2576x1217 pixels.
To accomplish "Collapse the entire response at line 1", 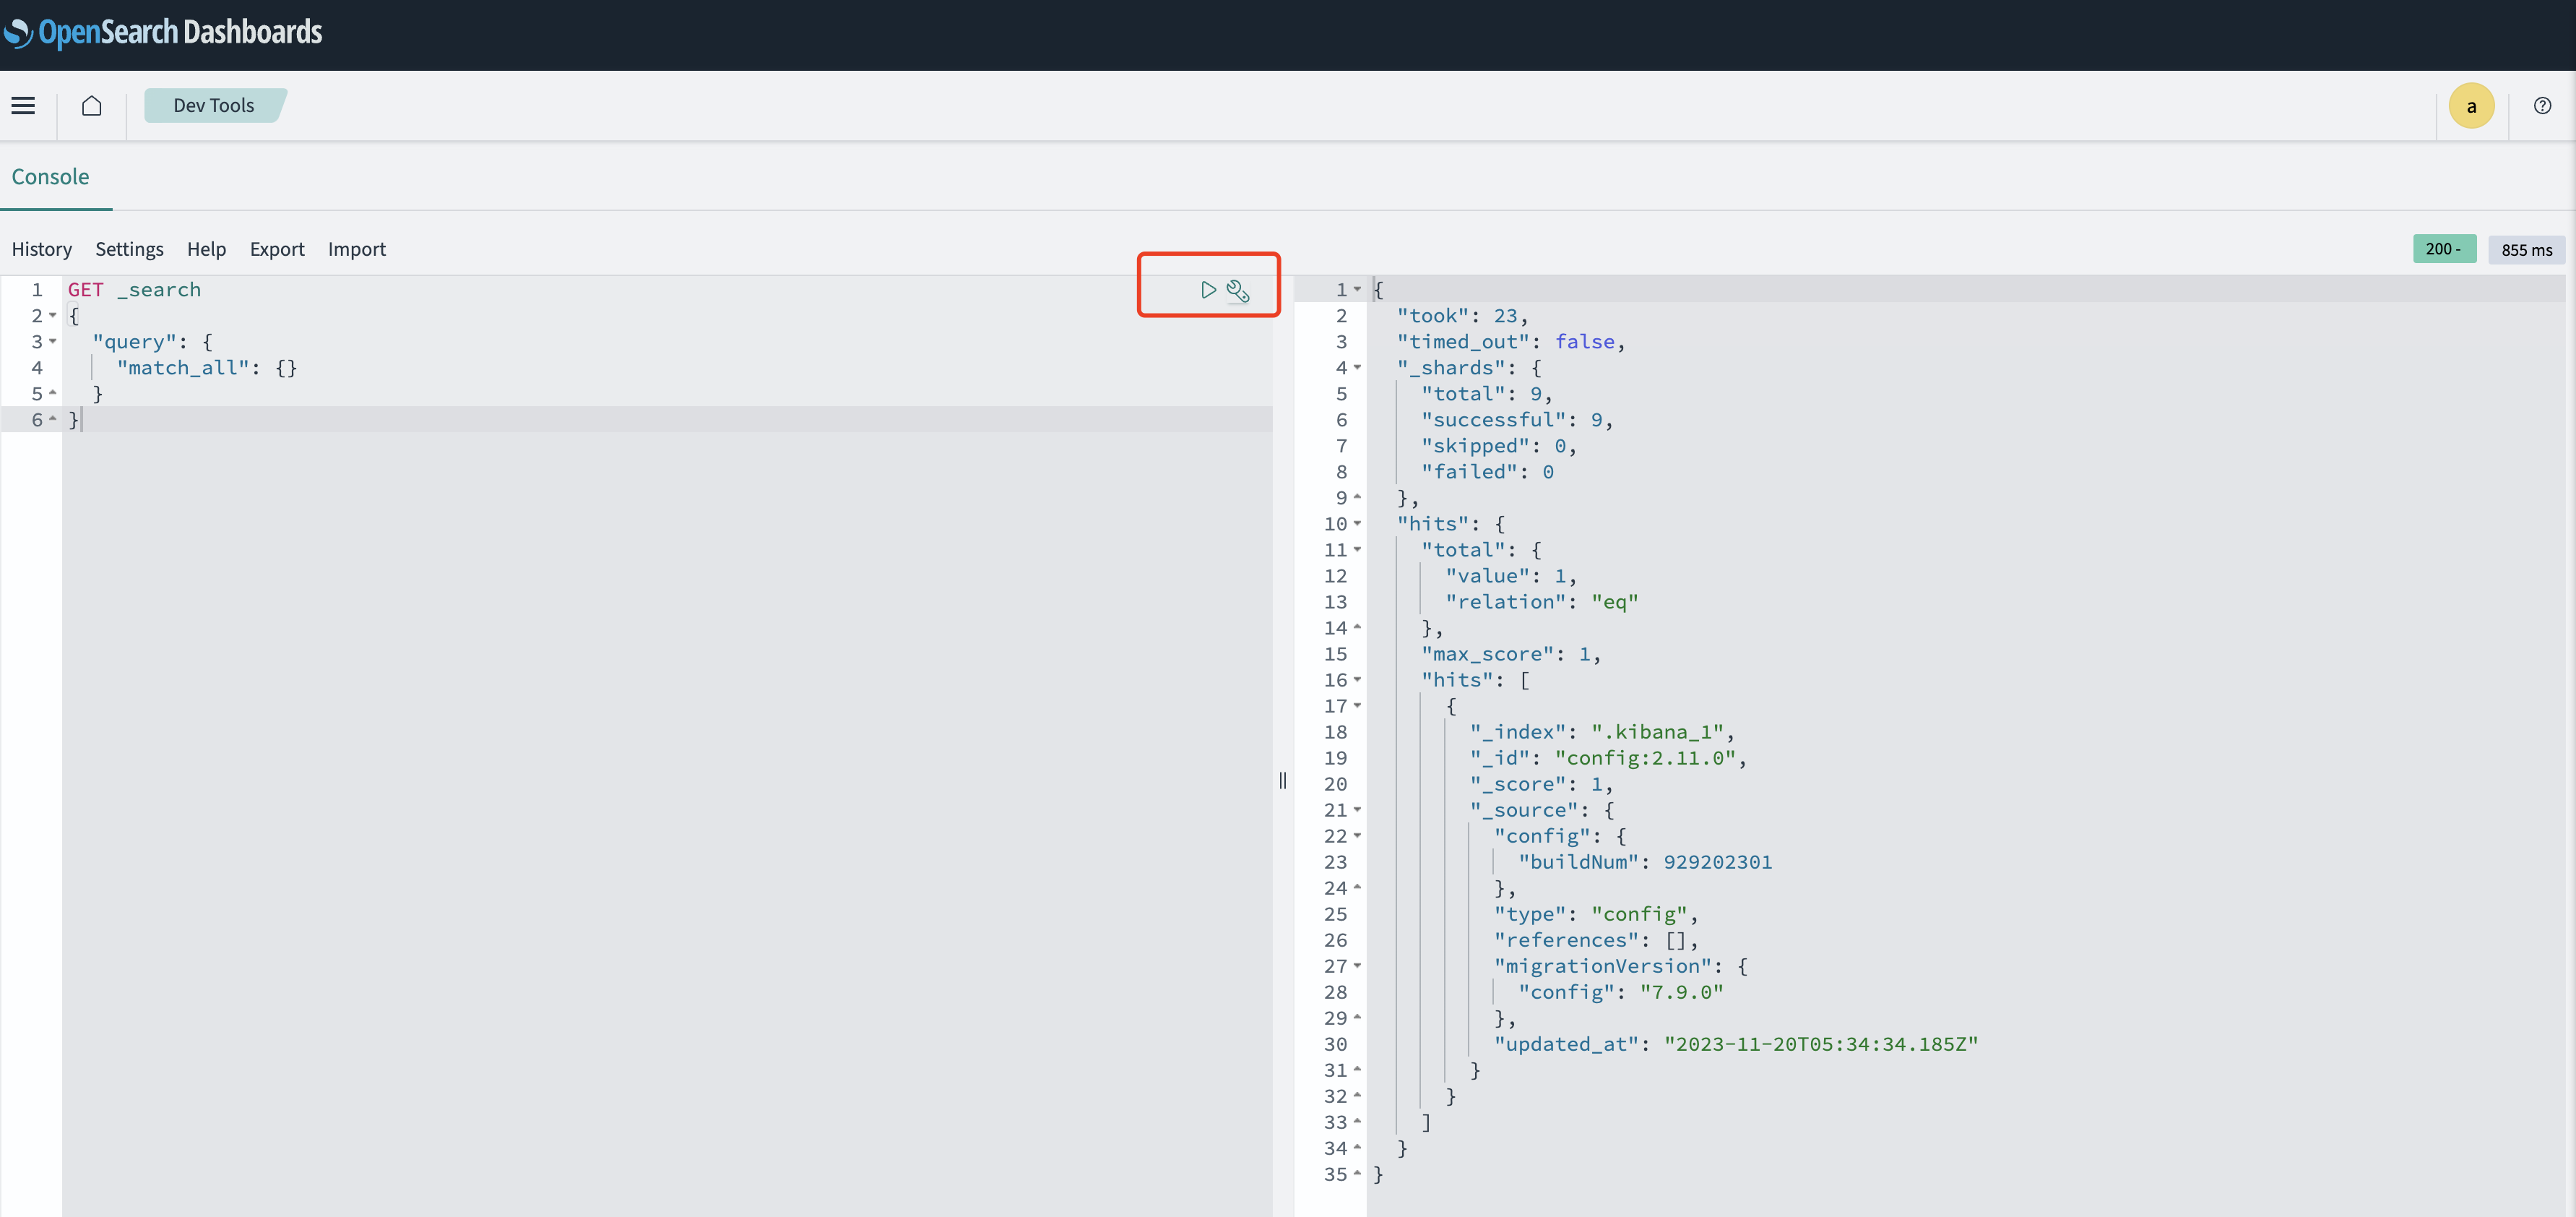I will (1357, 289).
